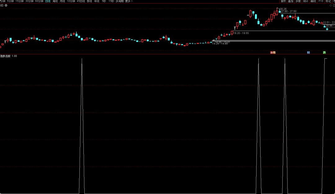Expand the 更多 more periods menu
The height and width of the screenshot is (194, 335).
tap(129, 1)
